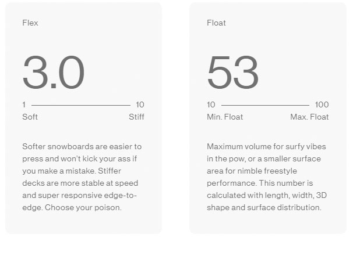Select the Max. Float label
This screenshot has width=353, height=274.
click(309, 117)
